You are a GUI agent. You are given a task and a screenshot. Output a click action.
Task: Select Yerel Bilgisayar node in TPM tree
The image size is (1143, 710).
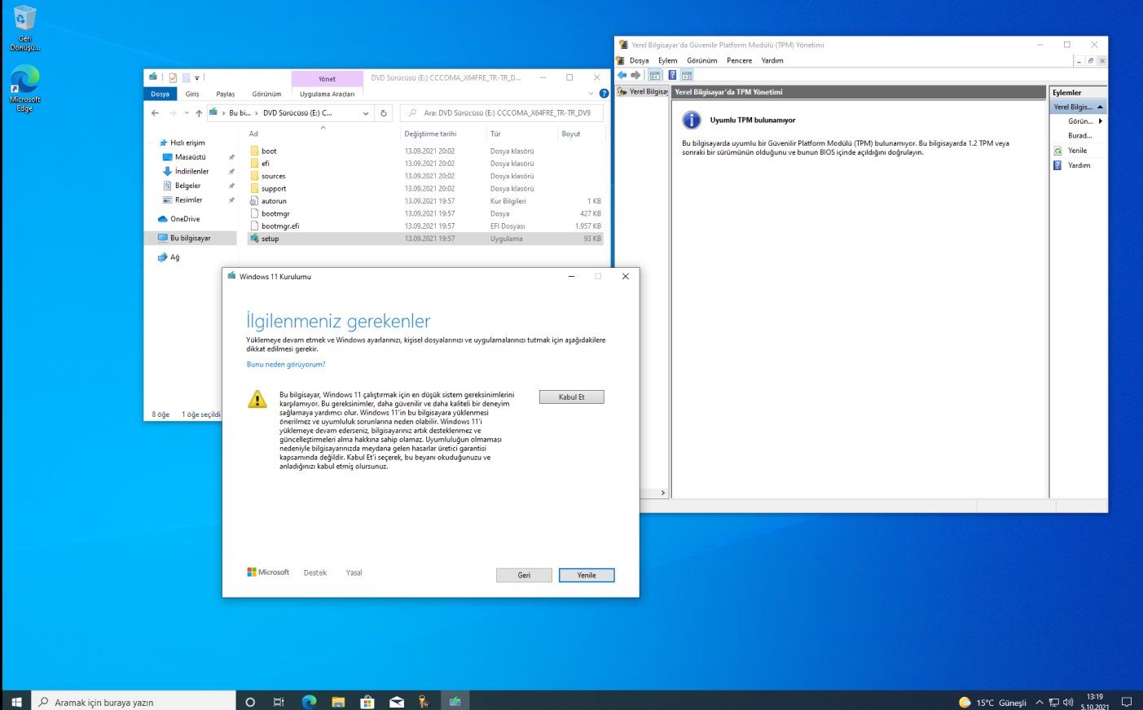(x=643, y=92)
